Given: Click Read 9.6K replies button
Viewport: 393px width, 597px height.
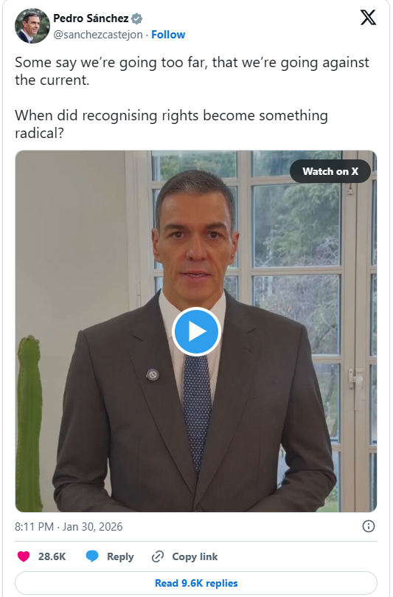Looking at the screenshot, I should [196, 583].
